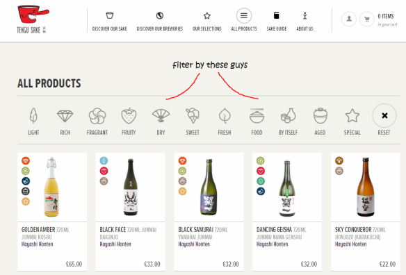
Task: Filter products by Dry
Action: point(161,121)
